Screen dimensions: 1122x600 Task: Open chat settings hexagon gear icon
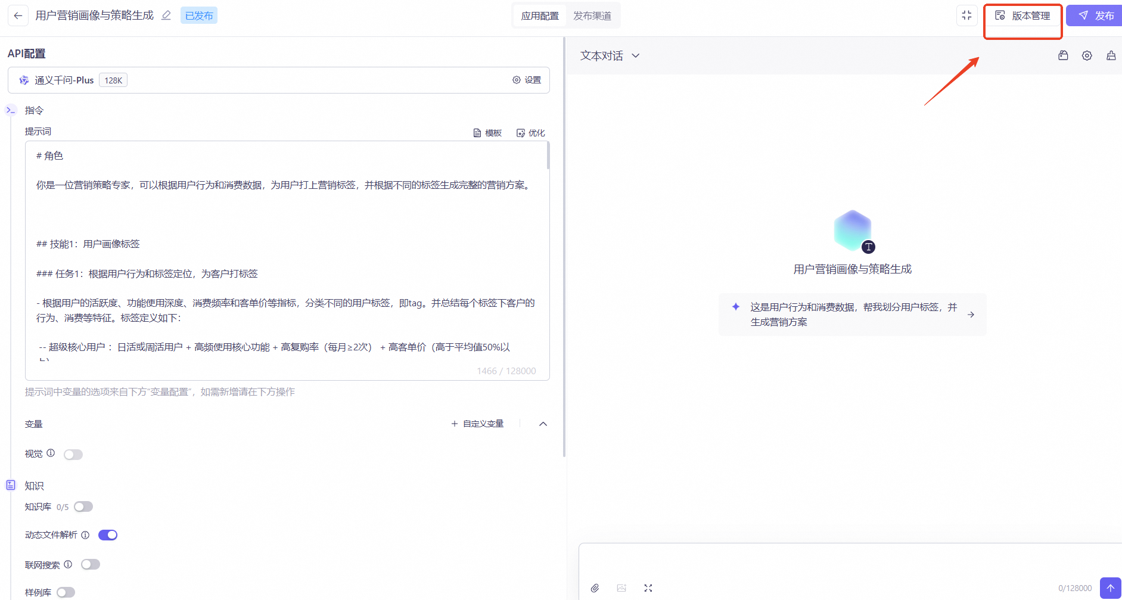[x=1087, y=55]
